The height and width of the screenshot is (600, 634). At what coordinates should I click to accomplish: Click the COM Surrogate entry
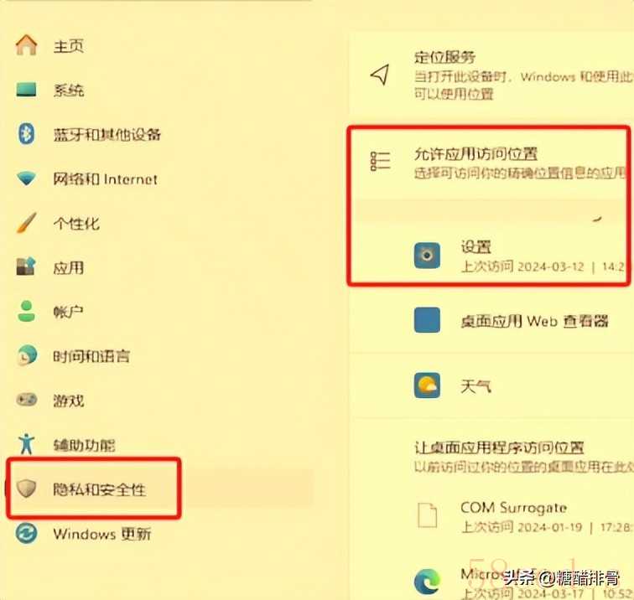(x=513, y=508)
